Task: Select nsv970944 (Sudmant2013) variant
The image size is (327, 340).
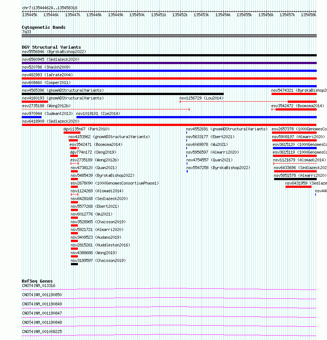Action: (x=47, y=113)
